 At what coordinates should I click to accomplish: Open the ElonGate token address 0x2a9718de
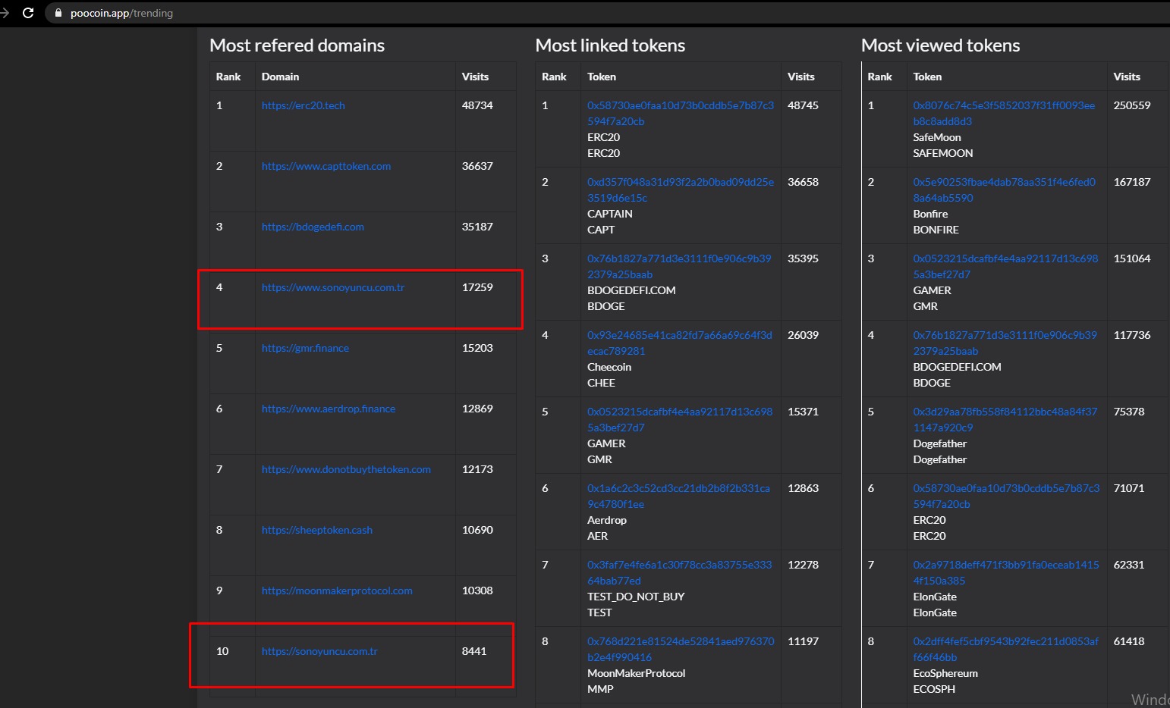[1006, 572]
